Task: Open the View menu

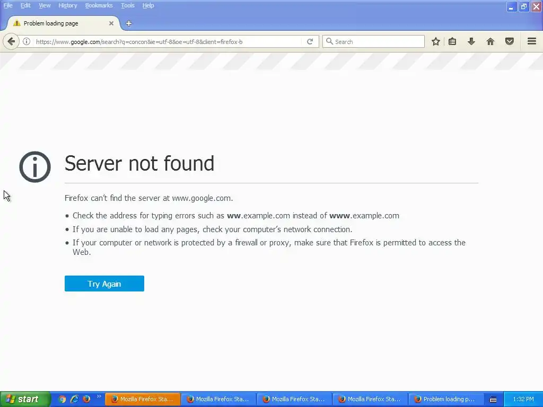Action: [45, 5]
